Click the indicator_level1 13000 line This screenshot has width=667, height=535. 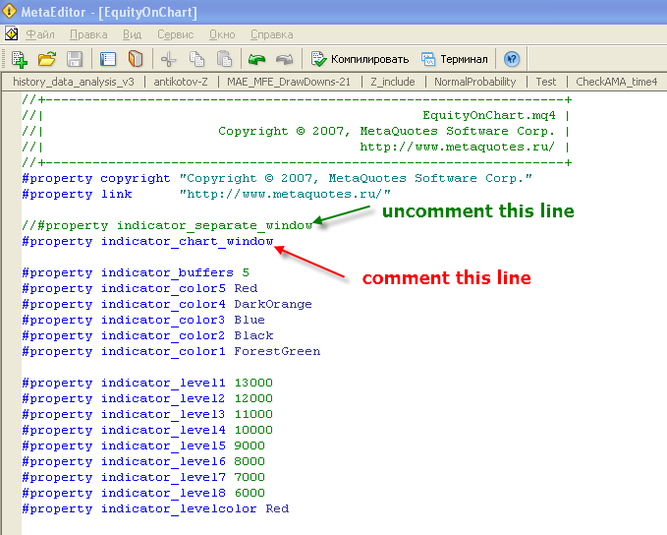click(x=147, y=383)
